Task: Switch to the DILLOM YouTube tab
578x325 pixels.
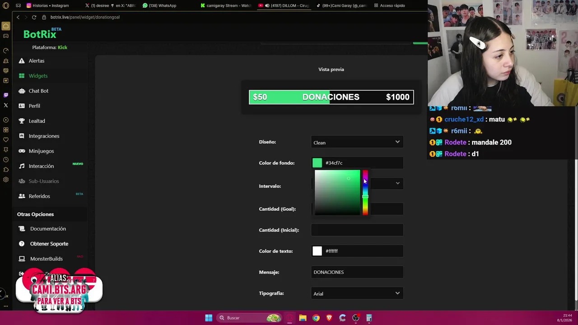Action: coord(284,5)
